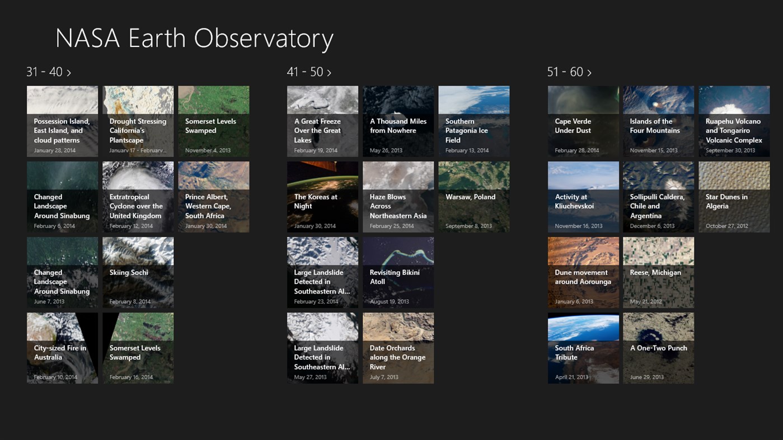Click the NASA Earth Observatory title
Viewport: 783px width, 440px height.
tap(194, 38)
